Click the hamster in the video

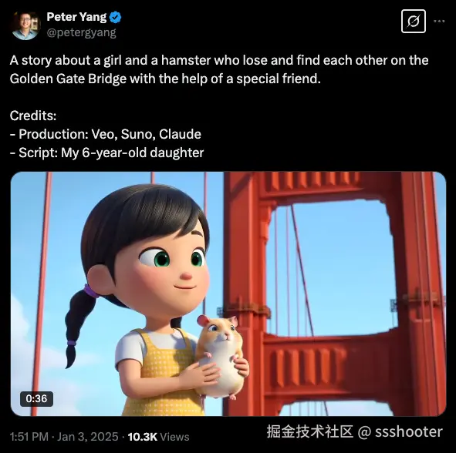(x=221, y=356)
